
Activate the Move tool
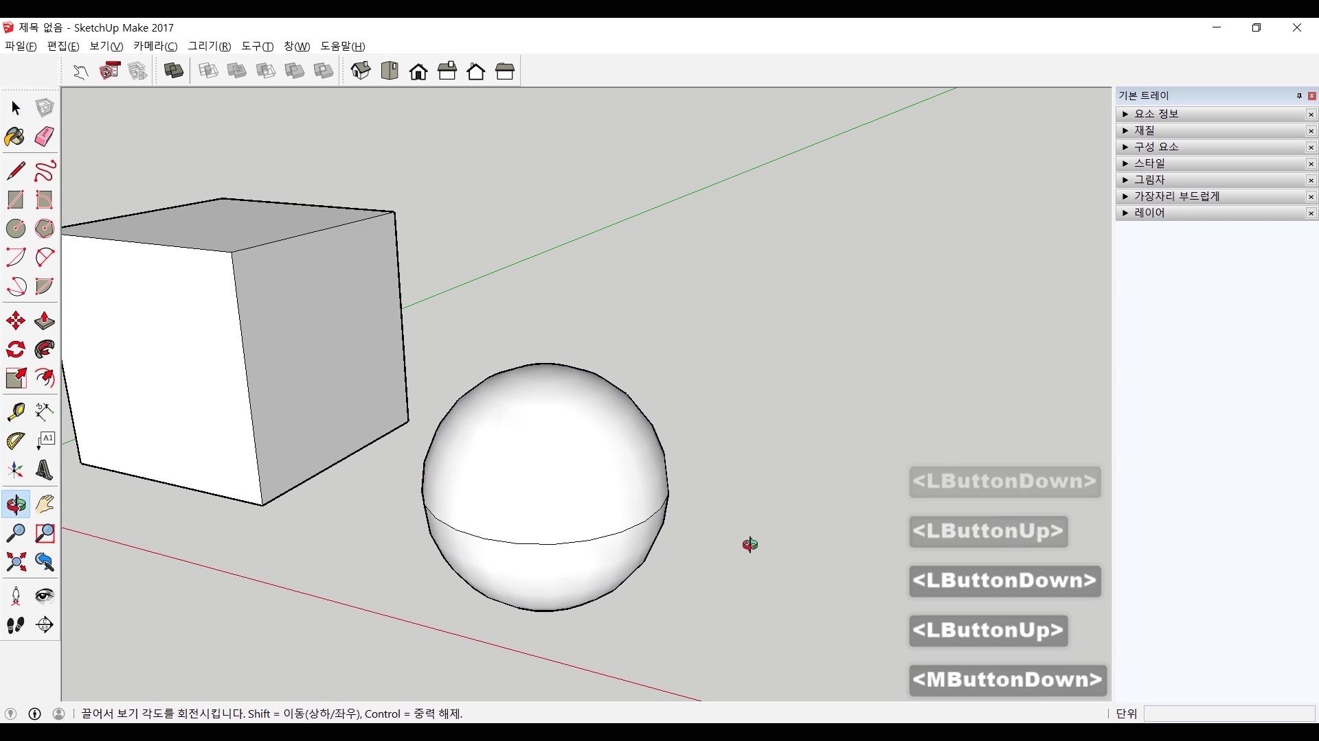[x=16, y=321]
